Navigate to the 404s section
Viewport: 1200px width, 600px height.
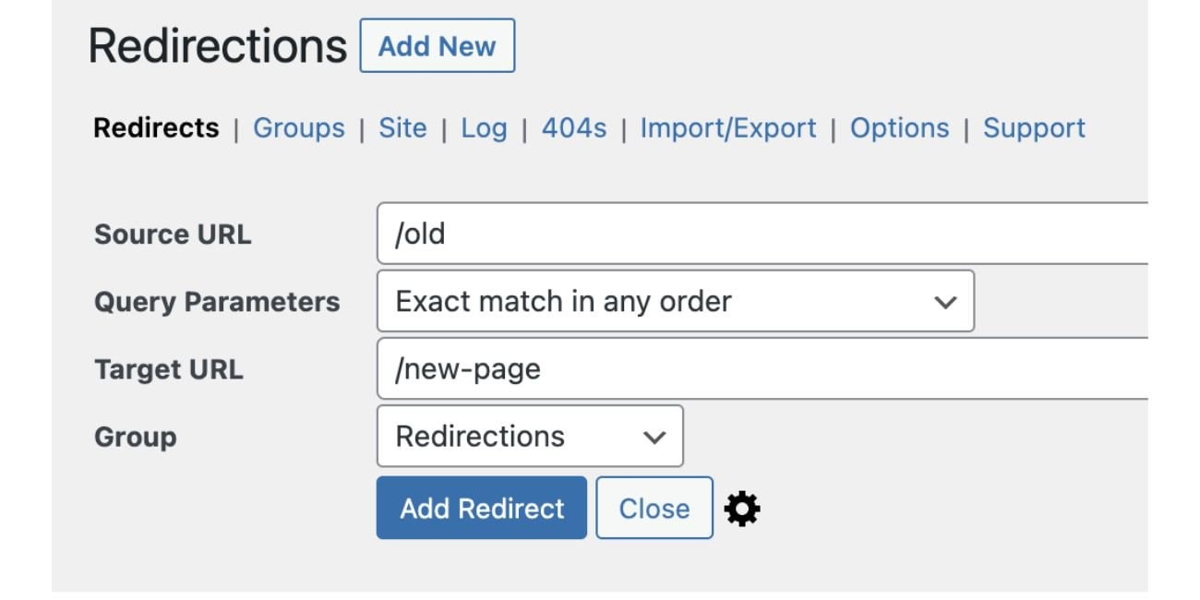pos(575,128)
